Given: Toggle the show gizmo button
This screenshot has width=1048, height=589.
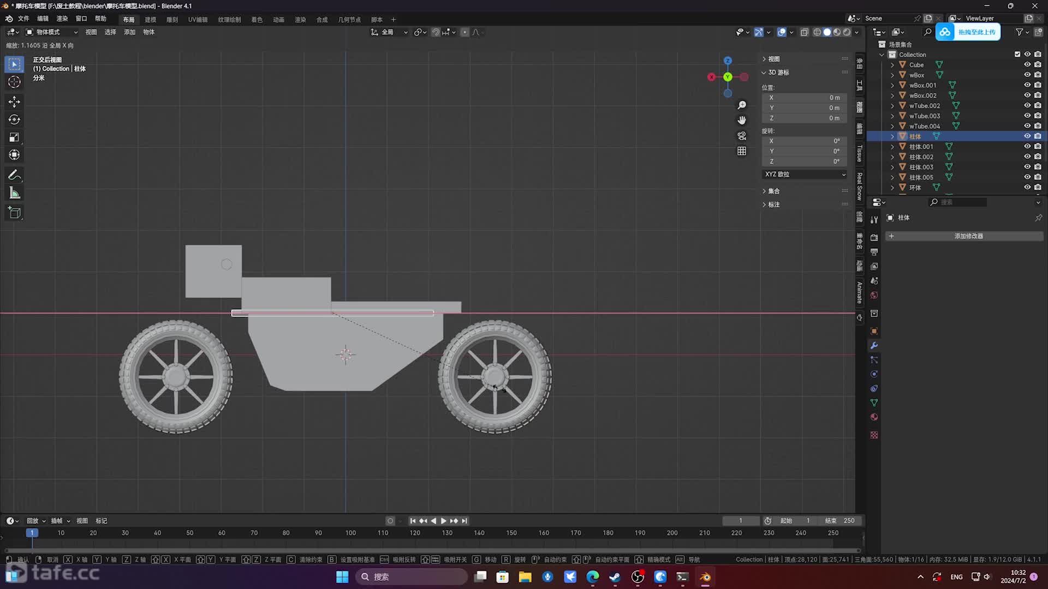Looking at the screenshot, I should coord(759,32).
